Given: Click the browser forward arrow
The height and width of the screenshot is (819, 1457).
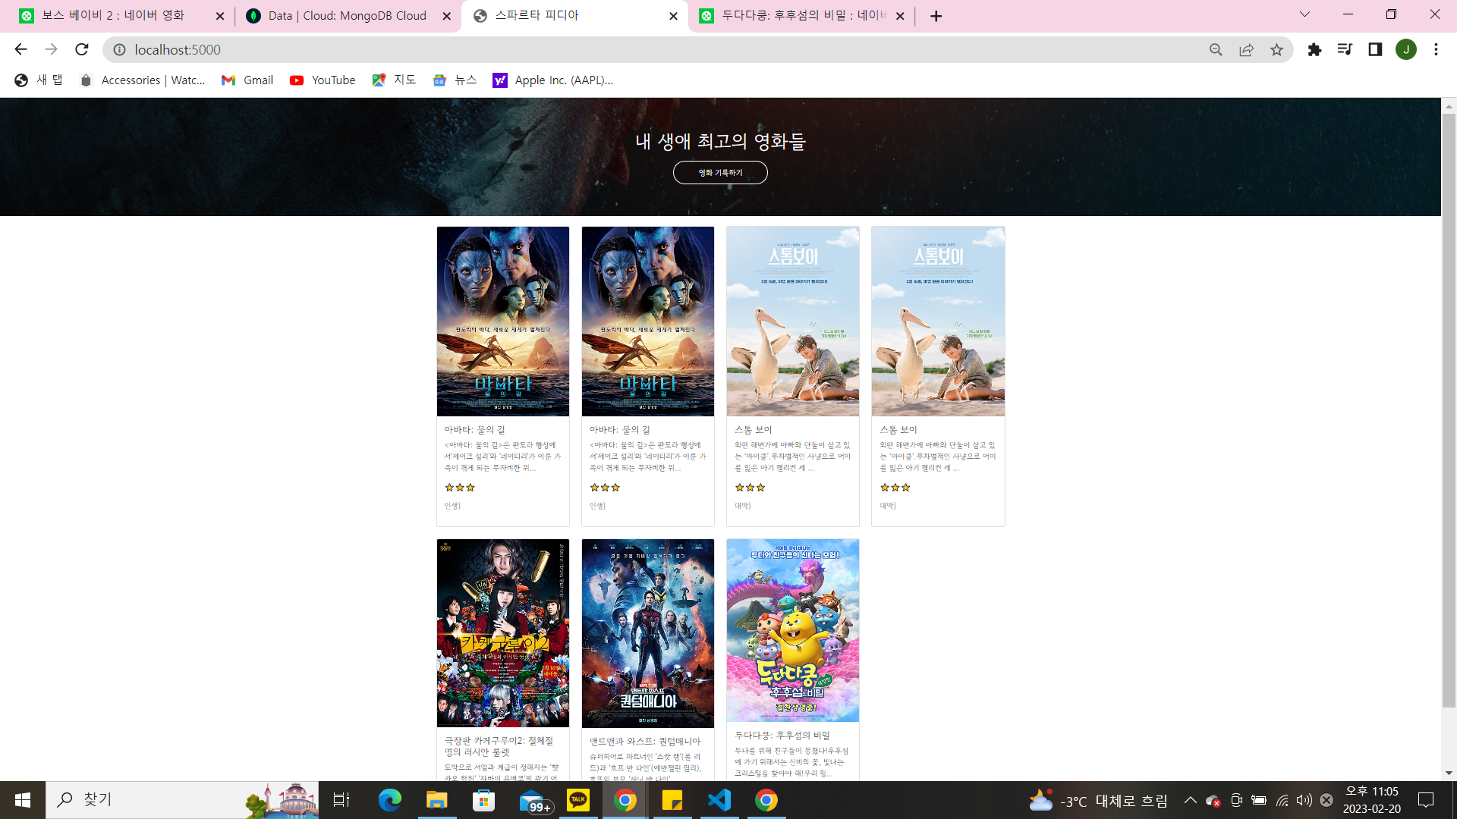Looking at the screenshot, I should tap(51, 49).
